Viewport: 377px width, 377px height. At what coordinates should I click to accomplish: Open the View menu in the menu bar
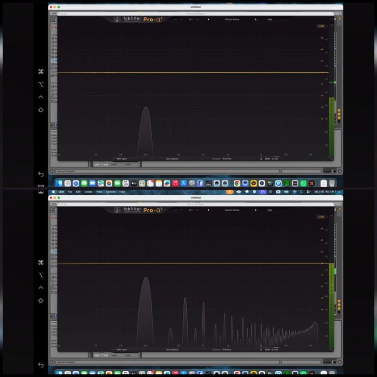click(99, 192)
